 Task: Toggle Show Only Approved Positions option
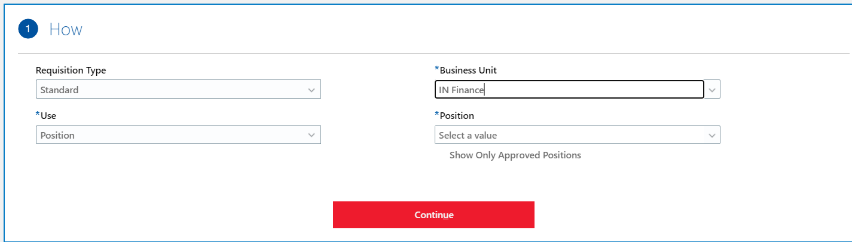click(515, 155)
